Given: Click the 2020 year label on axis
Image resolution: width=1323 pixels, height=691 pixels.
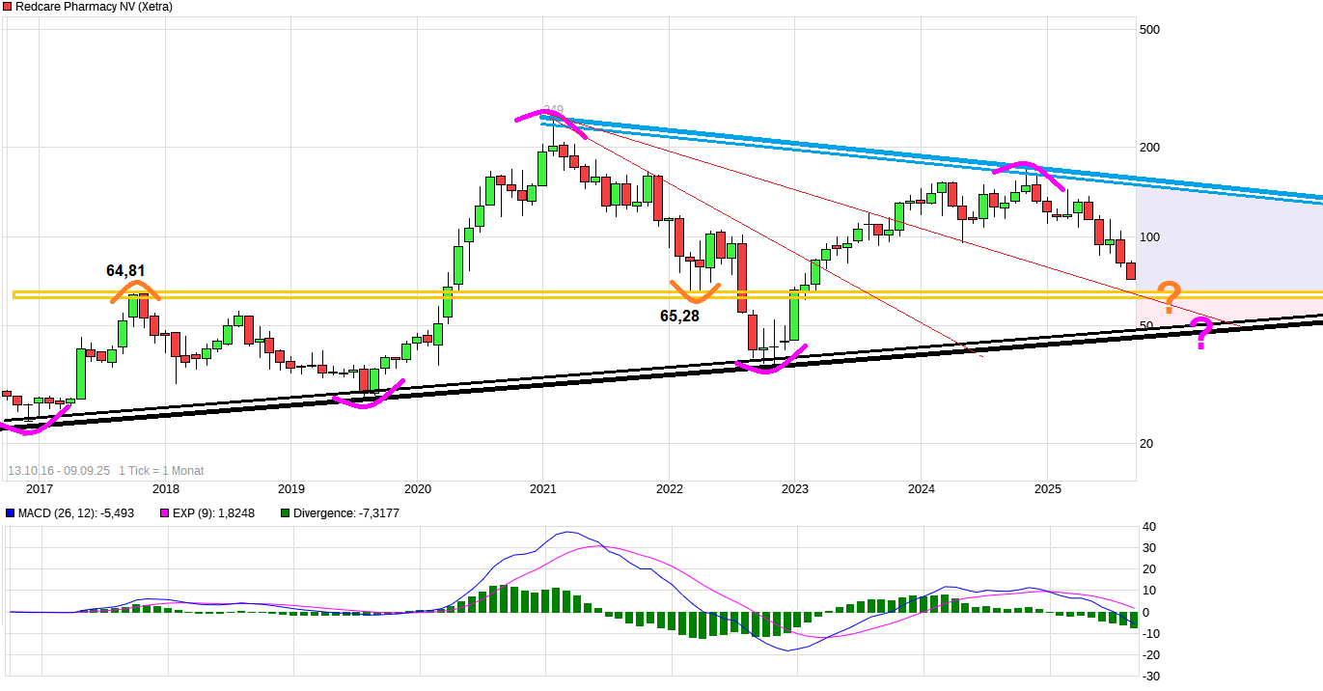Looking at the screenshot, I should (417, 489).
